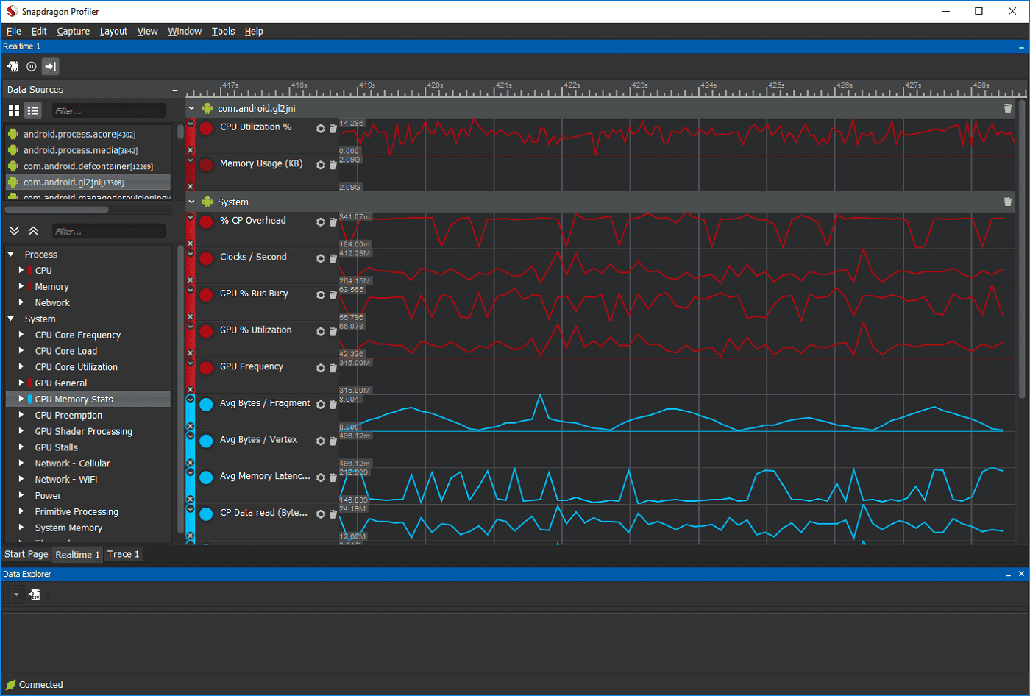Expand CPU Core Frequency node

click(x=21, y=335)
